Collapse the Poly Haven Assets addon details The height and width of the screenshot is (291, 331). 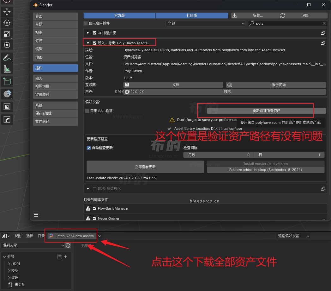tap(88, 43)
